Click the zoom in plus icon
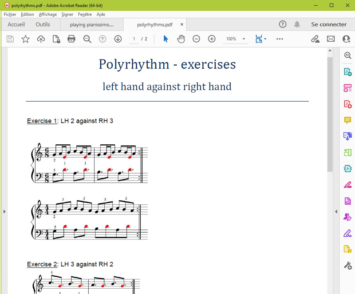The width and height of the screenshot is (355, 294). click(x=212, y=39)
